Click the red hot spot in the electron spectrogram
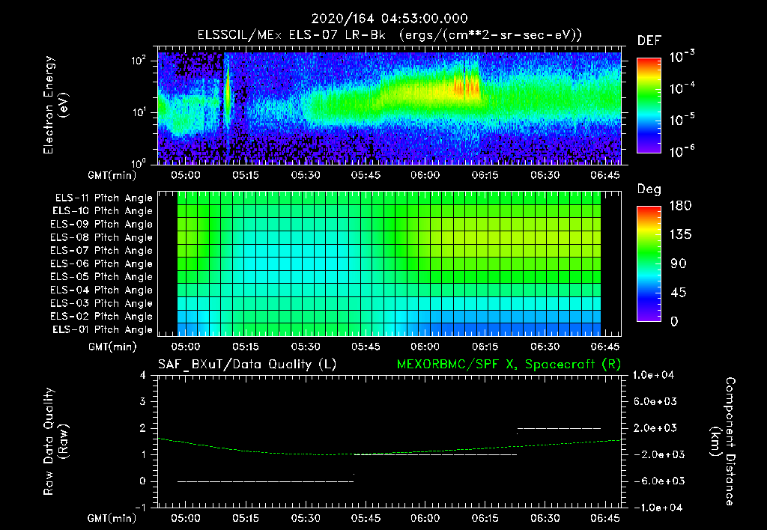The height and width of the screenshot is (530, 767). (x=466, y=88)
